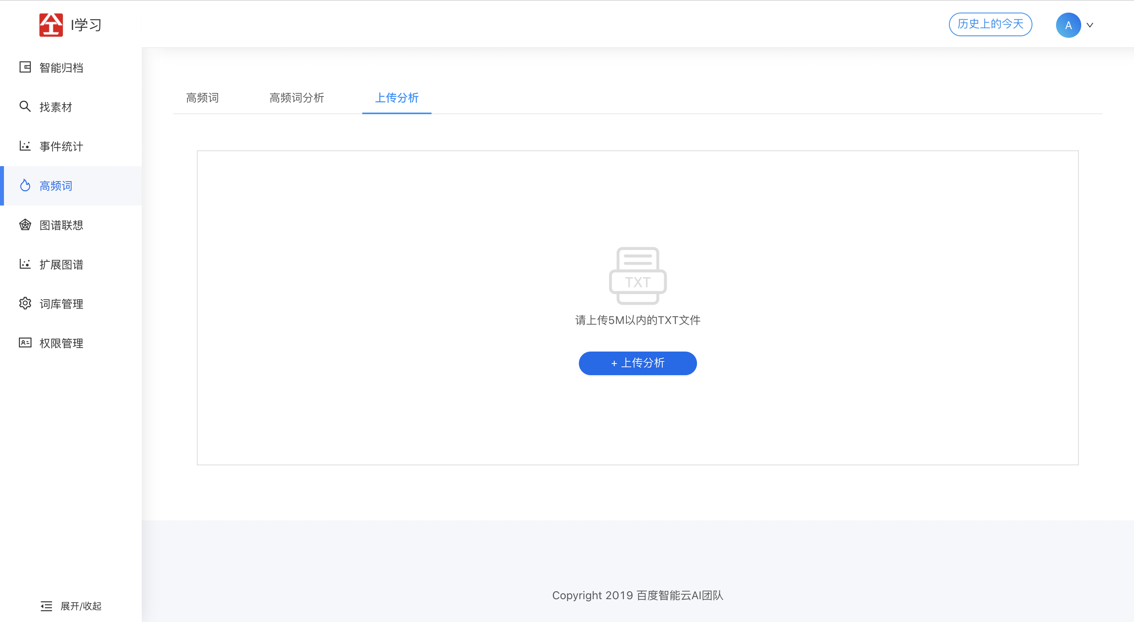Switch to the 高频词分析 tab
The width and height of the screenshot is (1134, 622).
(x=297, y=98)
